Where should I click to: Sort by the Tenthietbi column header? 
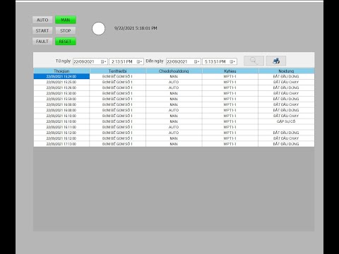click(118, 71)
